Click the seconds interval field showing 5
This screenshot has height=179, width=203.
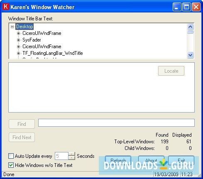(x=61, y=156)
